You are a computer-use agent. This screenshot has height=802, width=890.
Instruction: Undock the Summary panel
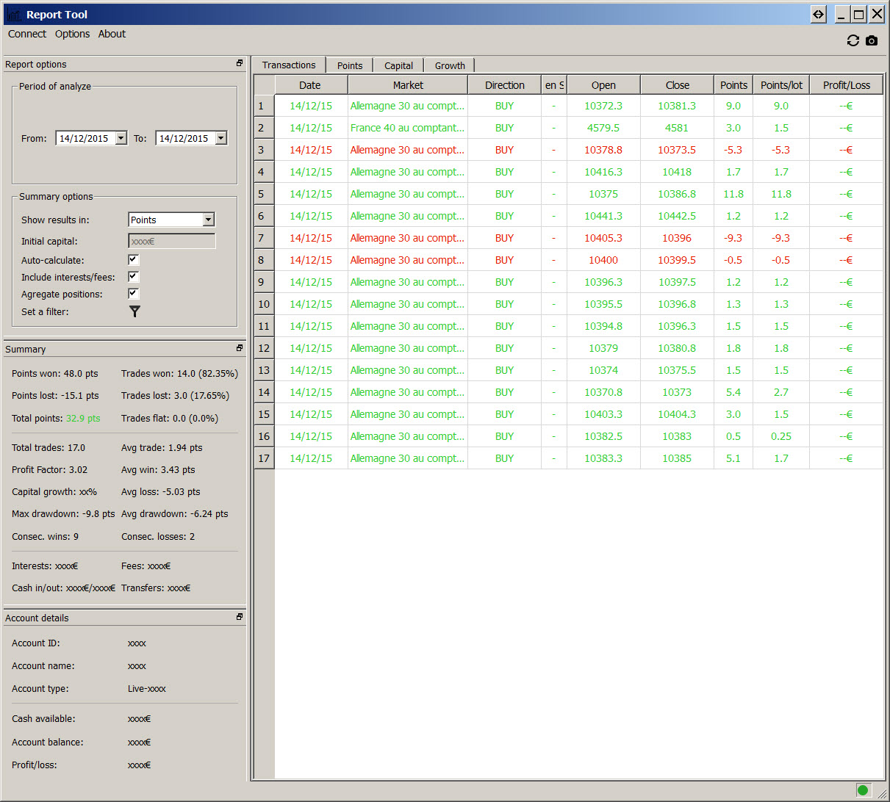(x=240, y=348)
